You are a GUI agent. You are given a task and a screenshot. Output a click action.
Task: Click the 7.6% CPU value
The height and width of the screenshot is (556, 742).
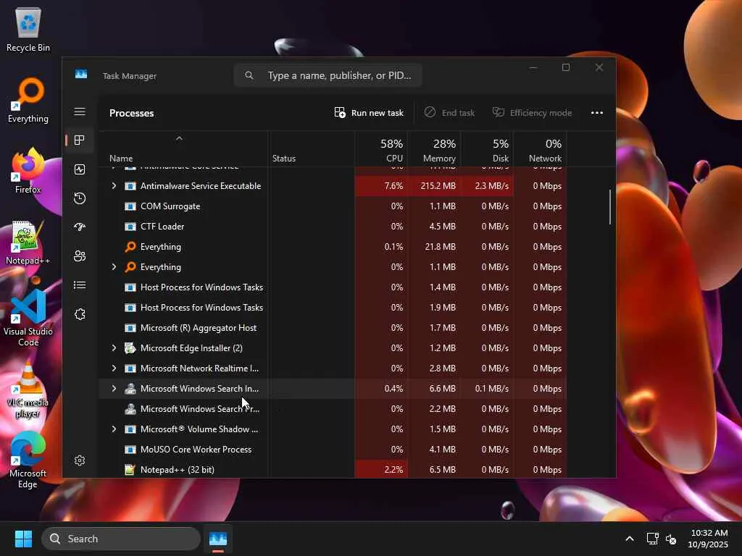click(x=393, y=186)
